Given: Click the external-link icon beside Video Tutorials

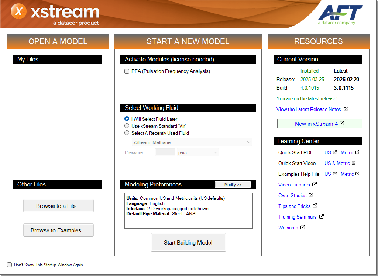Looking at the screenshot, I should [315, 184].
